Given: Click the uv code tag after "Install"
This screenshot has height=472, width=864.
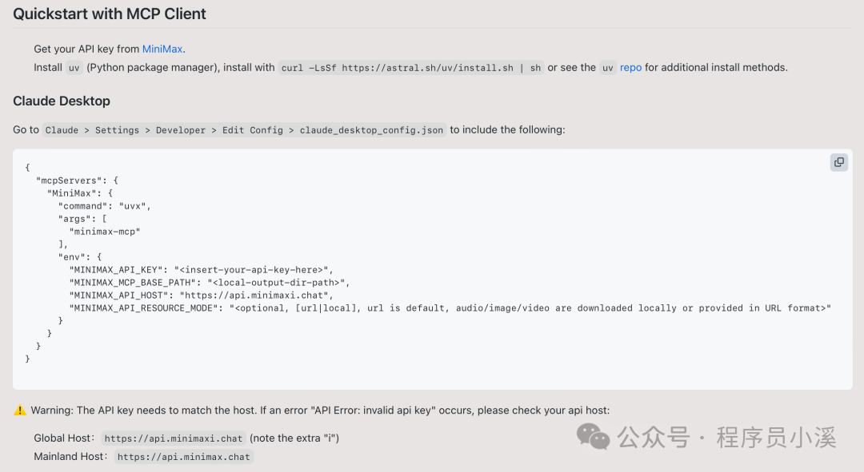Looking at the screenshot, I should pyautogui.click(x=74, y=68).
